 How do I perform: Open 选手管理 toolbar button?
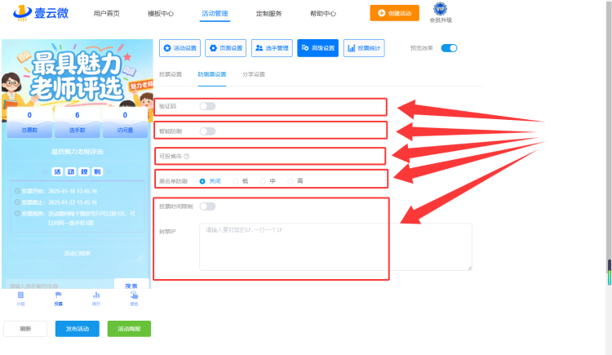pos(272,48)
